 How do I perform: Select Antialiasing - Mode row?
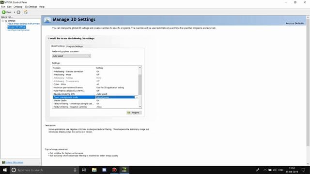pyautogui.click(x=96, y=75)
